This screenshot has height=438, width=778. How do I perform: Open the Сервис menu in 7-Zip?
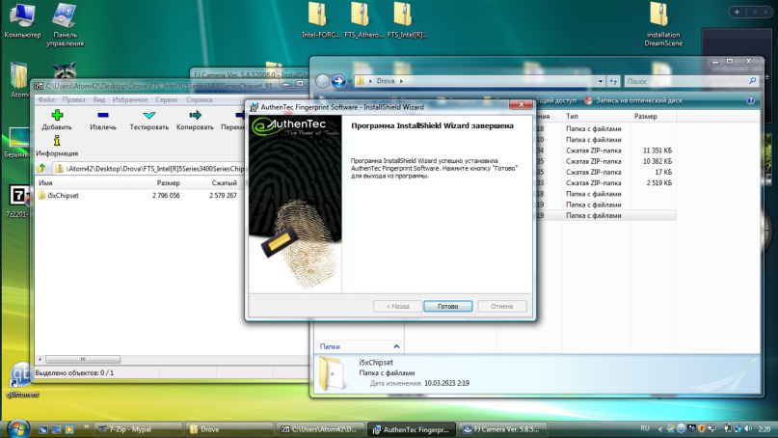click(x=167, y=99)
